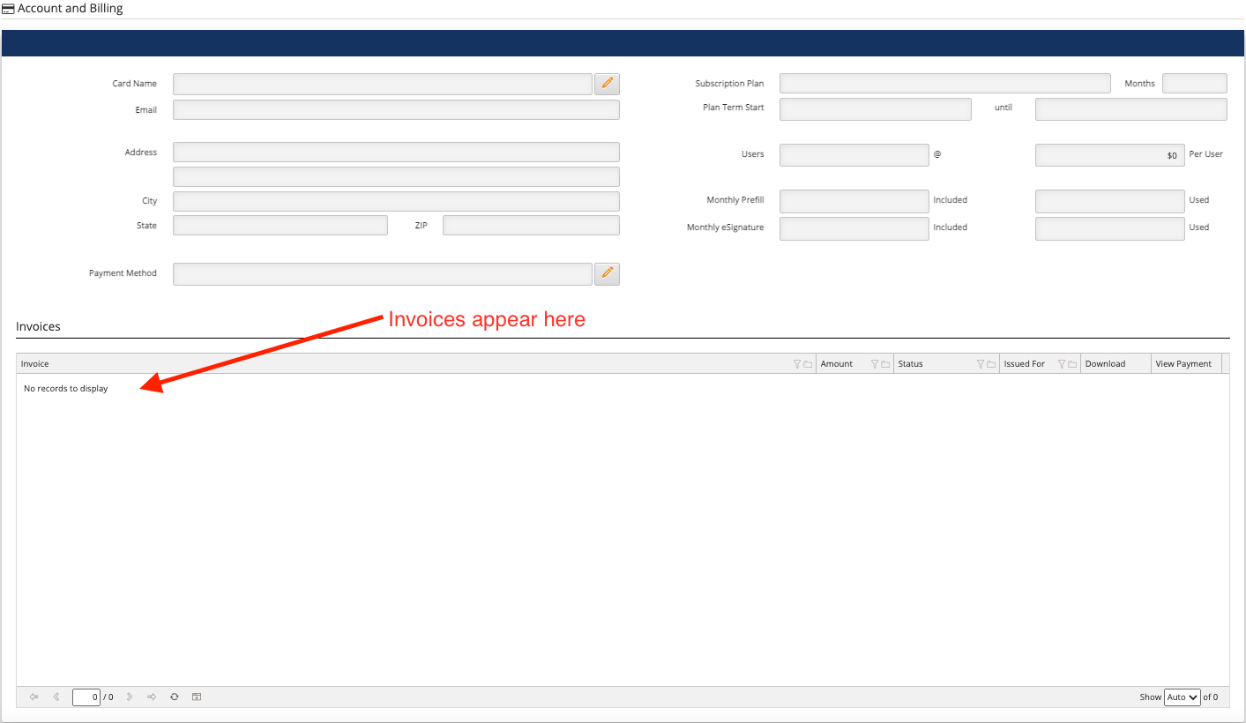The image size is (1246, 723).
Task: Open the filter icon in Amount column header
Action: click(x=875, y=364)
